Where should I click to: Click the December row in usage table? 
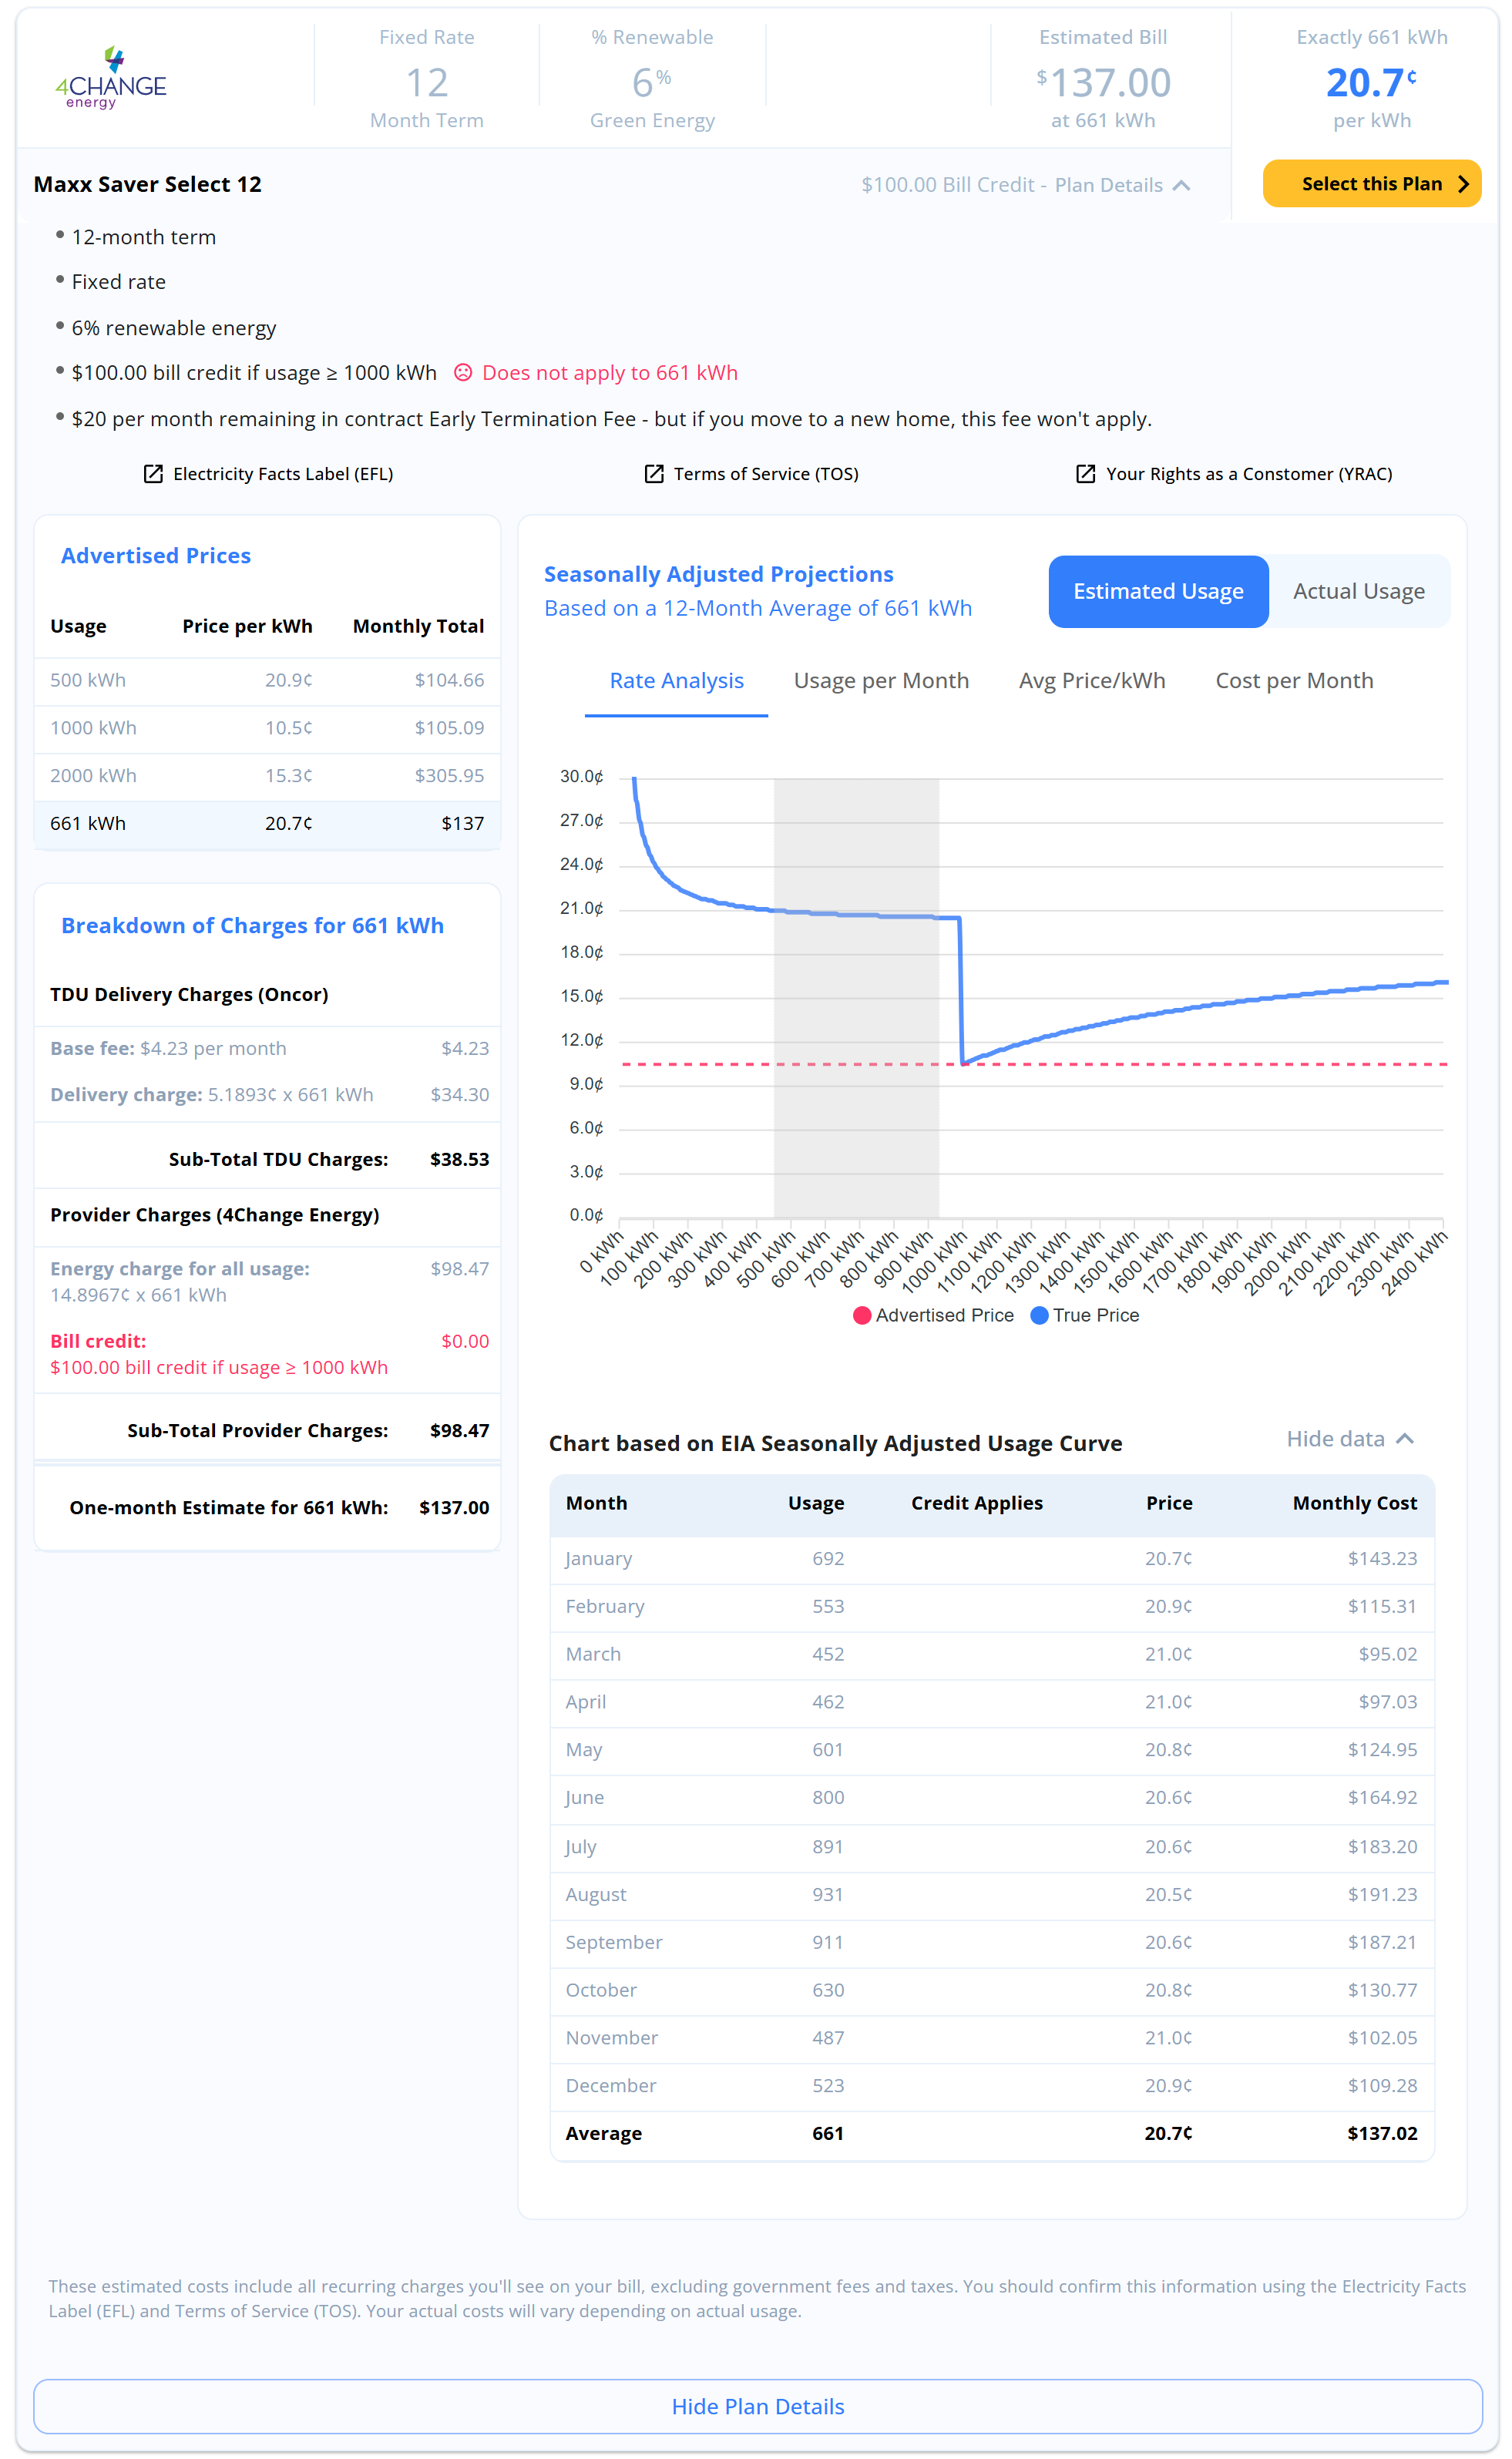click(992, 2086)
